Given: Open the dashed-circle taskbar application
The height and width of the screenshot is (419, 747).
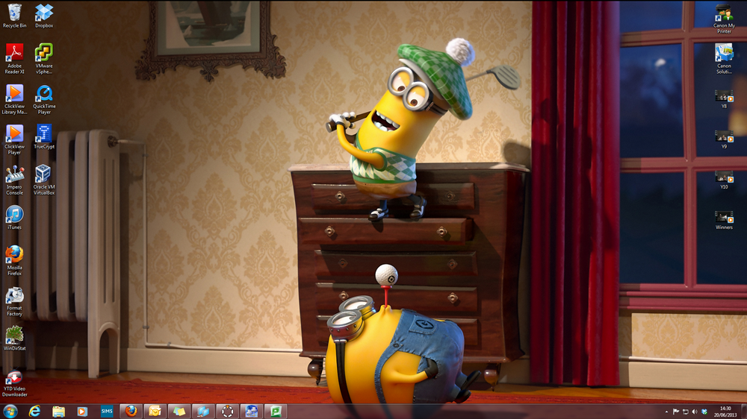Looking at the screenshot, I should [x=228, y=412].
